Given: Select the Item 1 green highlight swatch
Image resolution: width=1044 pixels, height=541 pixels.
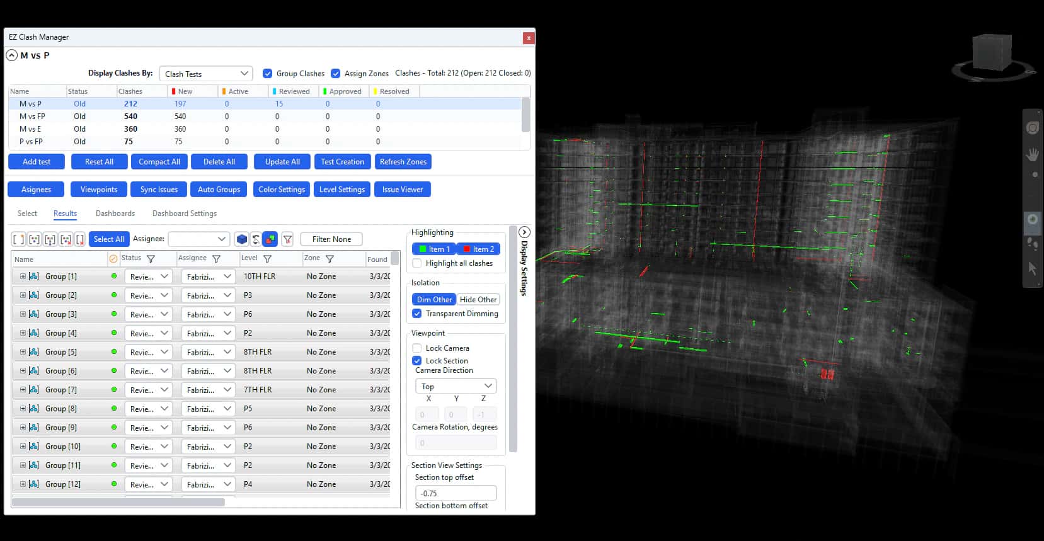Looking at the screenshot, I should pyautogui.click(x=434, y=249).
